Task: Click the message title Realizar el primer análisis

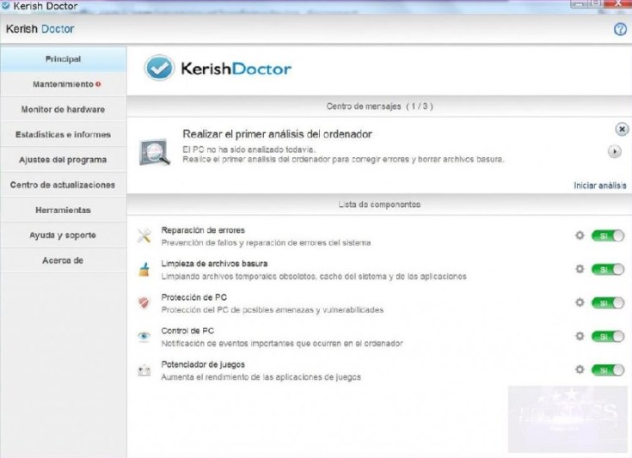Action: click(277, 134)
